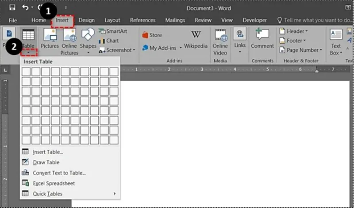Image resolution: width=354 pixels, height=209 pixels.
Task: Expand the Shapes dropdown arrow
Action: pyautogui.click(x=88, y=53)
